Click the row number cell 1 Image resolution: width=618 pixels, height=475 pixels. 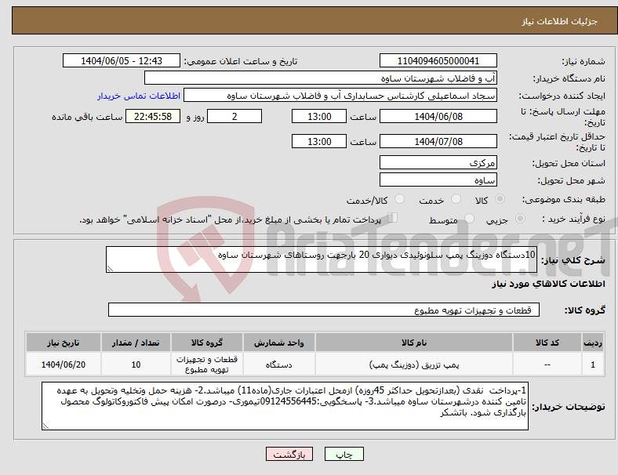pyautogui.click(x=592, y=364)
